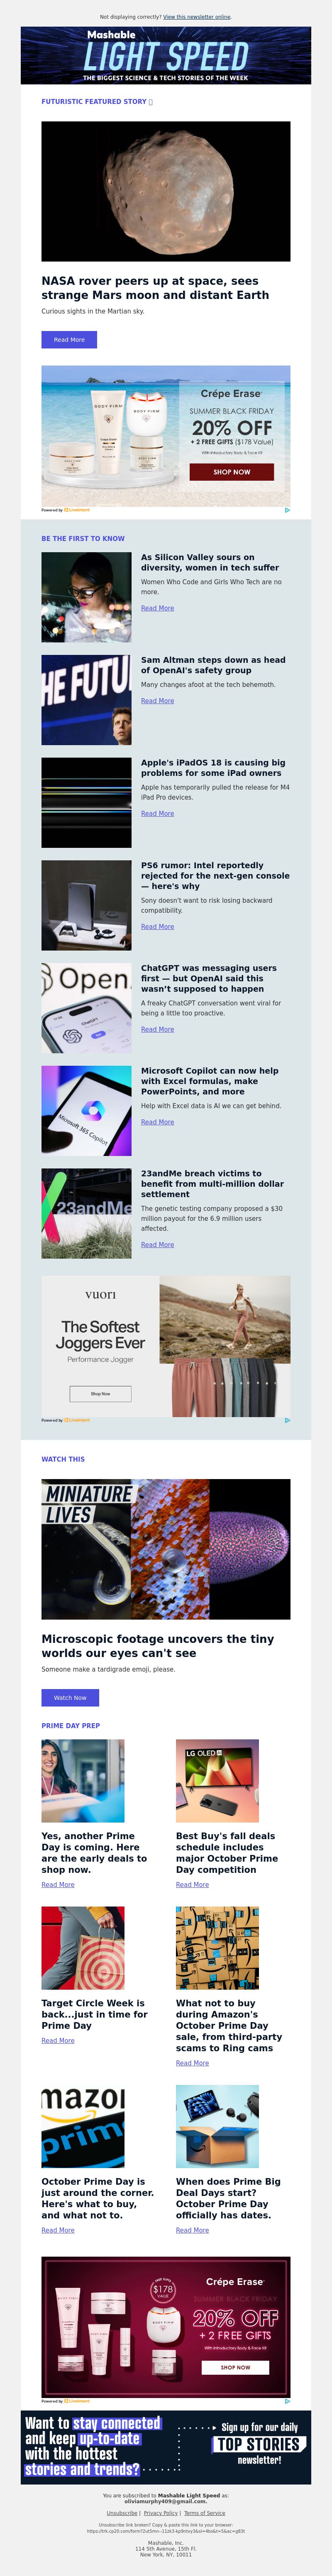Screen dimensions: 332x2576
Task: Open the Mars moon featured image
Action: coord(166,191)
